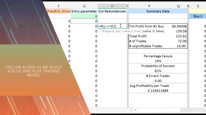Select the 'Total Profit' label cell

149,36
